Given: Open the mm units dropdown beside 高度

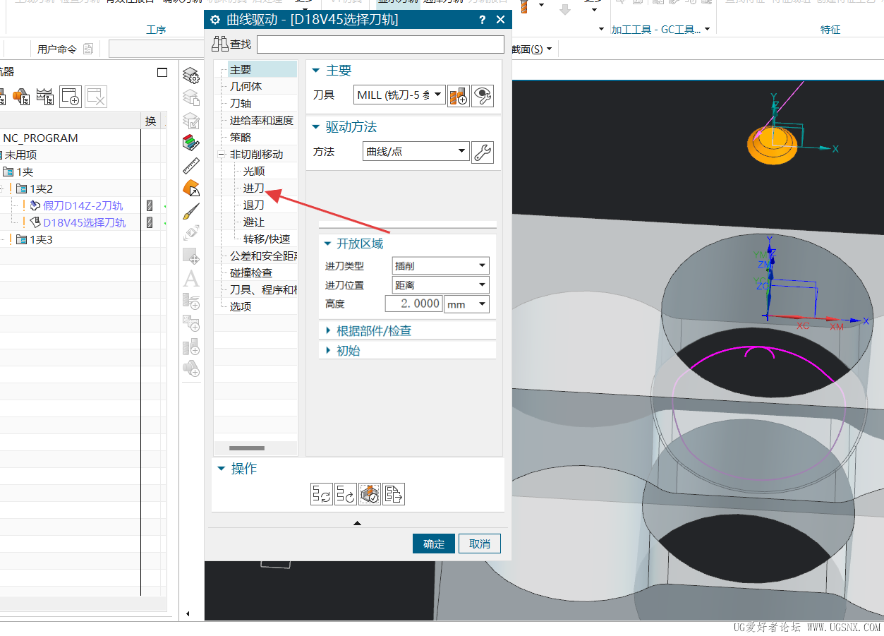Looking at the screenshot, I should (x=483, y=304).
